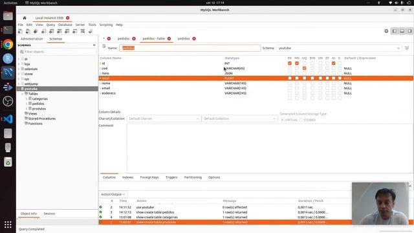Click Activities in the top bar
Screen dimensions: 414x233
point(10,3)
